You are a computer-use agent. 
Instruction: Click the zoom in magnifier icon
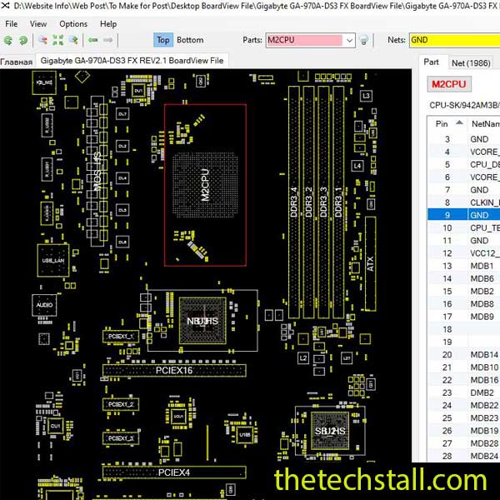point(73,40)
